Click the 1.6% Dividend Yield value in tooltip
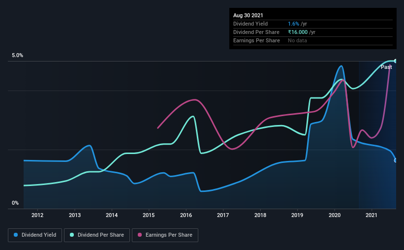This screenshot has height=250, width=404. pyautogui.click(x=293, y=24)
